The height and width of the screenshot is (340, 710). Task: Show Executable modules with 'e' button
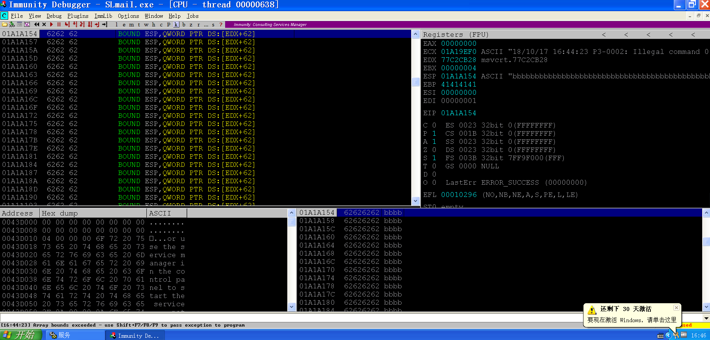click(x=124, y=25)
